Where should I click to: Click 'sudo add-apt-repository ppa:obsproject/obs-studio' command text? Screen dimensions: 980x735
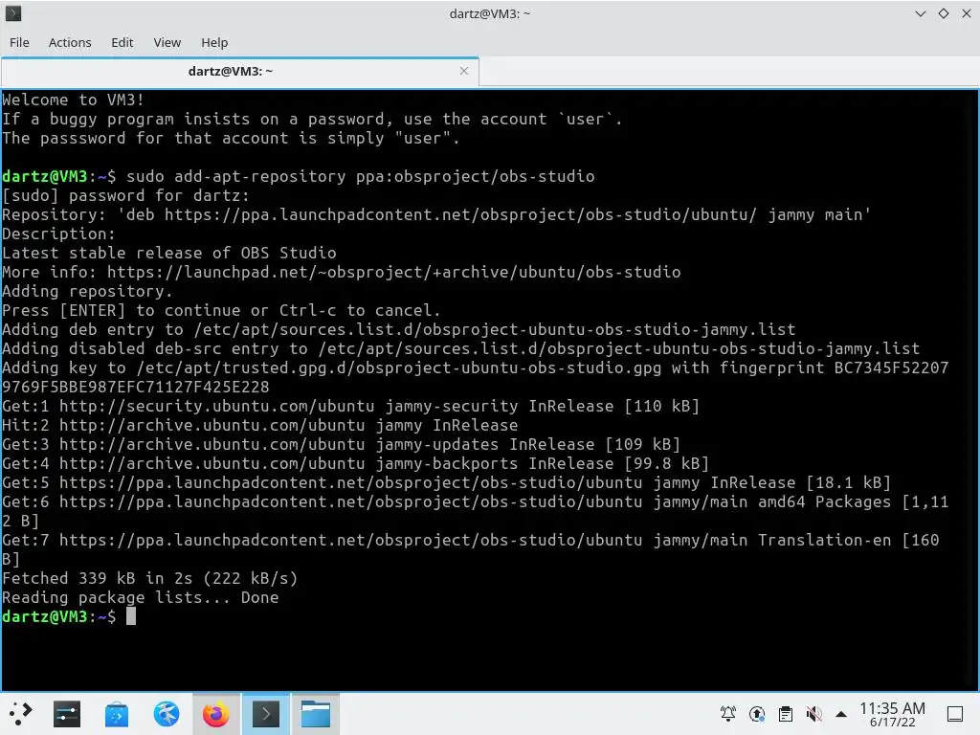[x=361, y=176]
